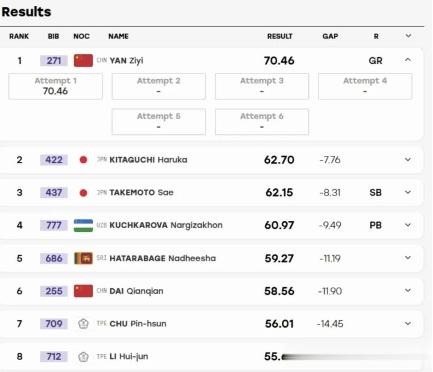Click the Uzbekistan flag beside KUCHKAROVA

[83, 226]
